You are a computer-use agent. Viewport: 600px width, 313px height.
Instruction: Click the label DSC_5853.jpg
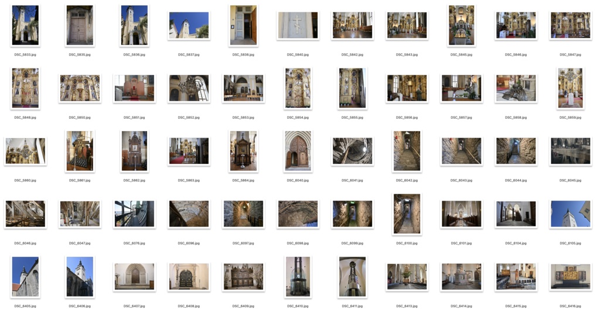tap(243, 118)
